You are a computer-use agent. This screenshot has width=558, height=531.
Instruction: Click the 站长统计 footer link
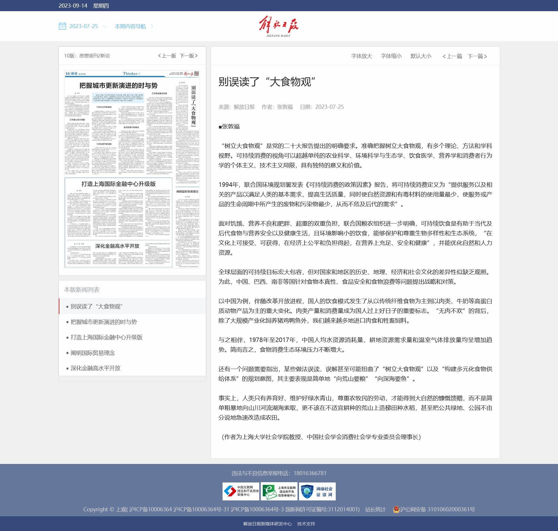(375, 509)
